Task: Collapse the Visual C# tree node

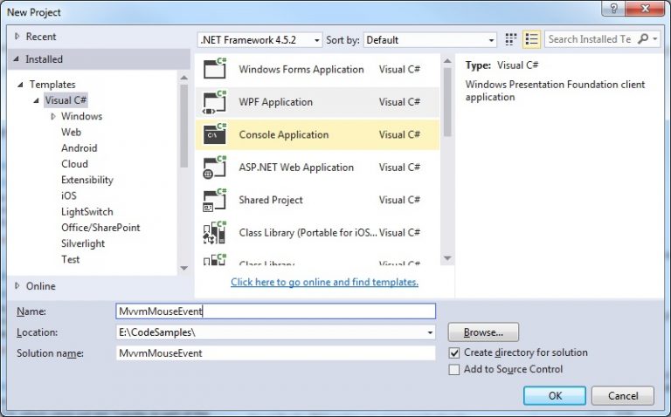Action: pos(37,101)
